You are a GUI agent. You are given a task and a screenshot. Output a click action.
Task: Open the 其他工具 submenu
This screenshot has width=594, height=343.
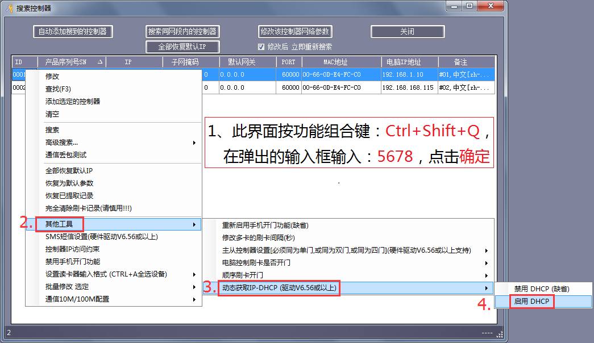[114, 224]
